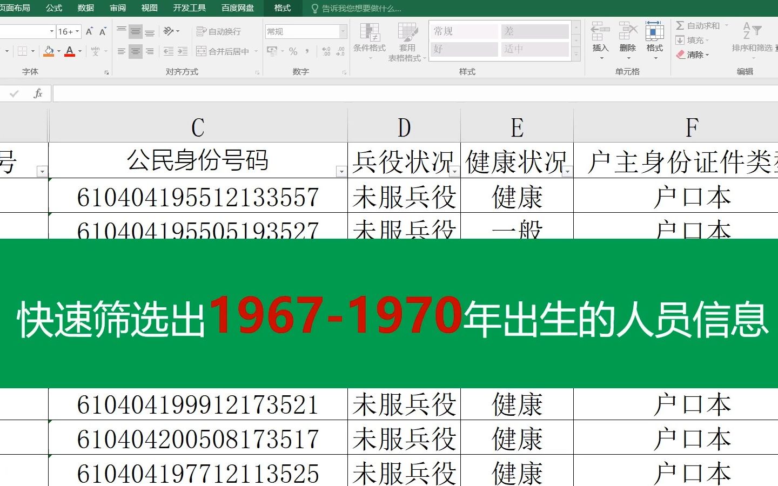Open the 清除 clear menu

[693, 55]
